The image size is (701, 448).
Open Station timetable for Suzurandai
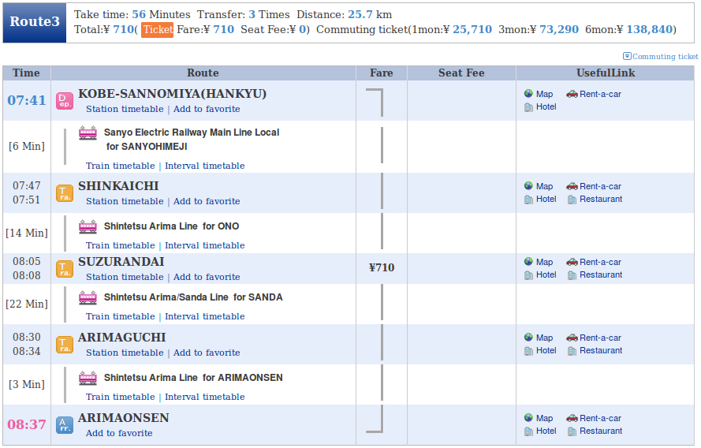pyautogui.click(x=125, y=277)
